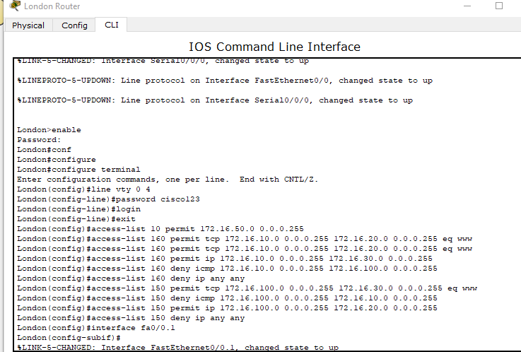This screenshot has height=352, width=521.
Task: Minimize the London Router window
Action: click(x=467, y=6)
